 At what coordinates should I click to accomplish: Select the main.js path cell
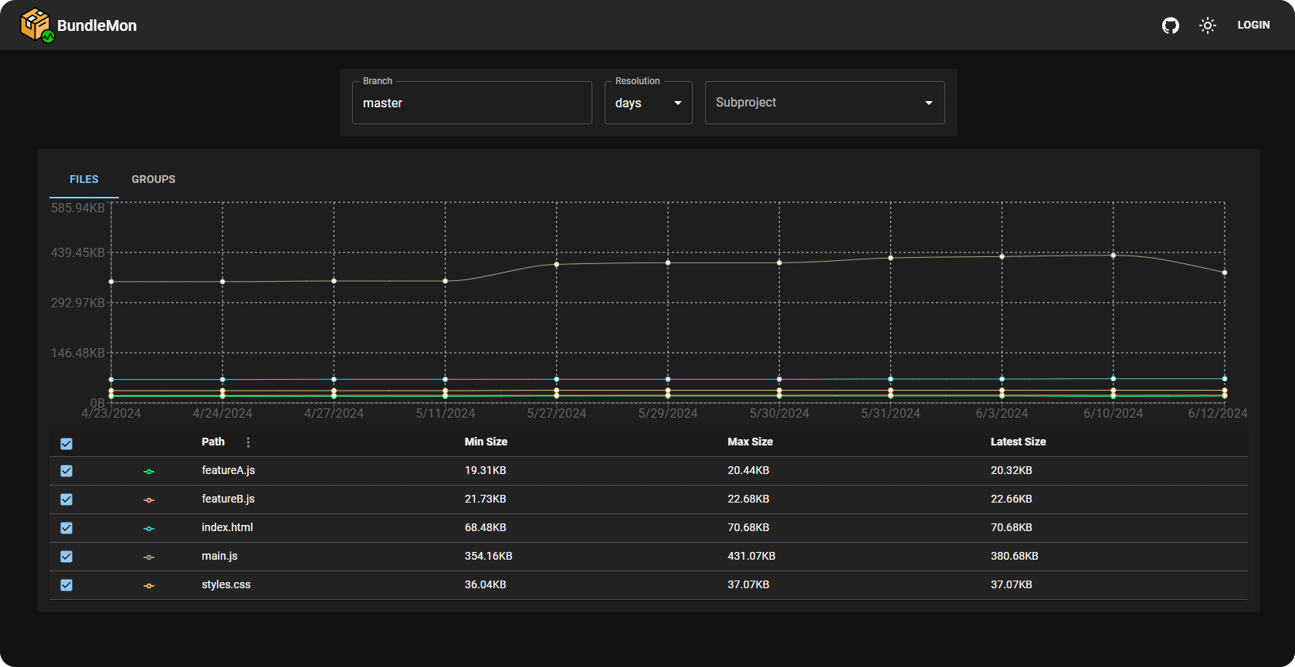tap(219, 556)
